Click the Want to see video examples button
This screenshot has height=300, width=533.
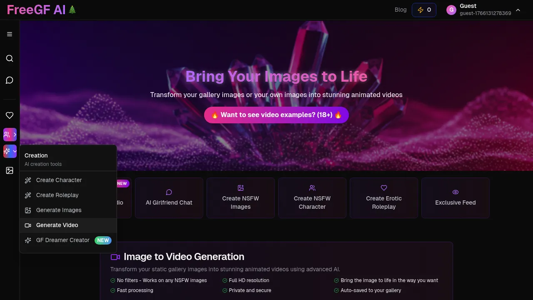coord(276,115)
